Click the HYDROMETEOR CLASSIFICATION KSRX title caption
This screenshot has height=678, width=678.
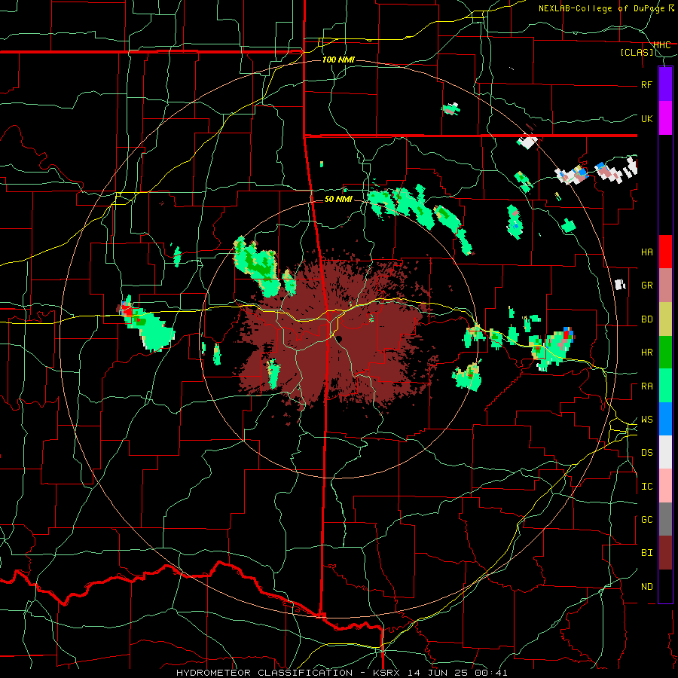[x=341, y=673]
